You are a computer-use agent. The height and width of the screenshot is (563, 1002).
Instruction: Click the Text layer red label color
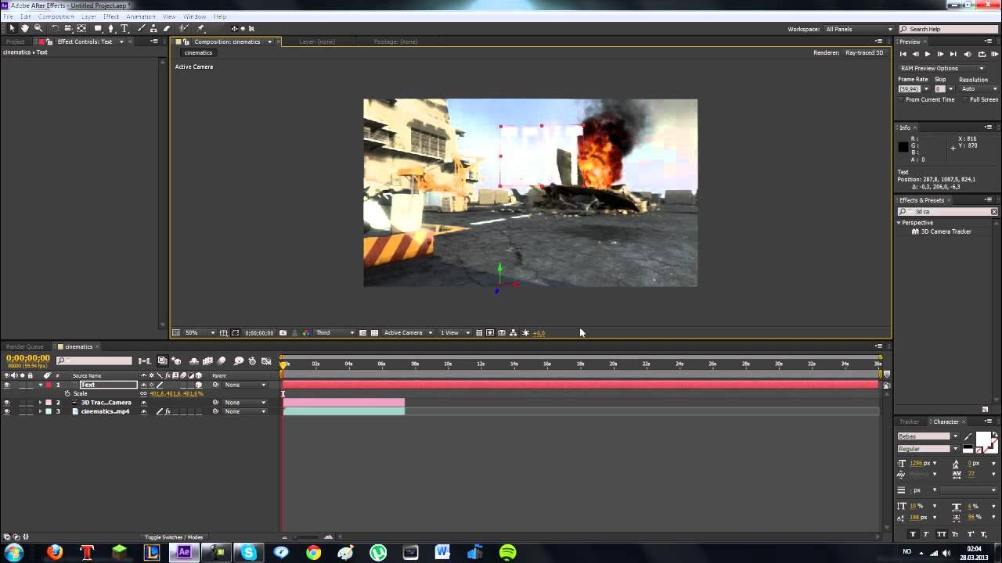click(49, 385)
